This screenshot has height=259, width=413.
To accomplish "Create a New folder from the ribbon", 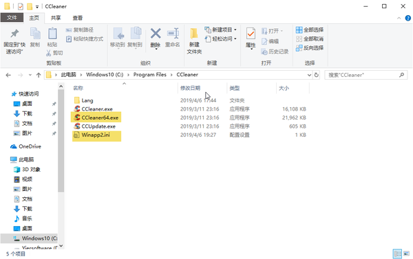I will pos(194,41).
